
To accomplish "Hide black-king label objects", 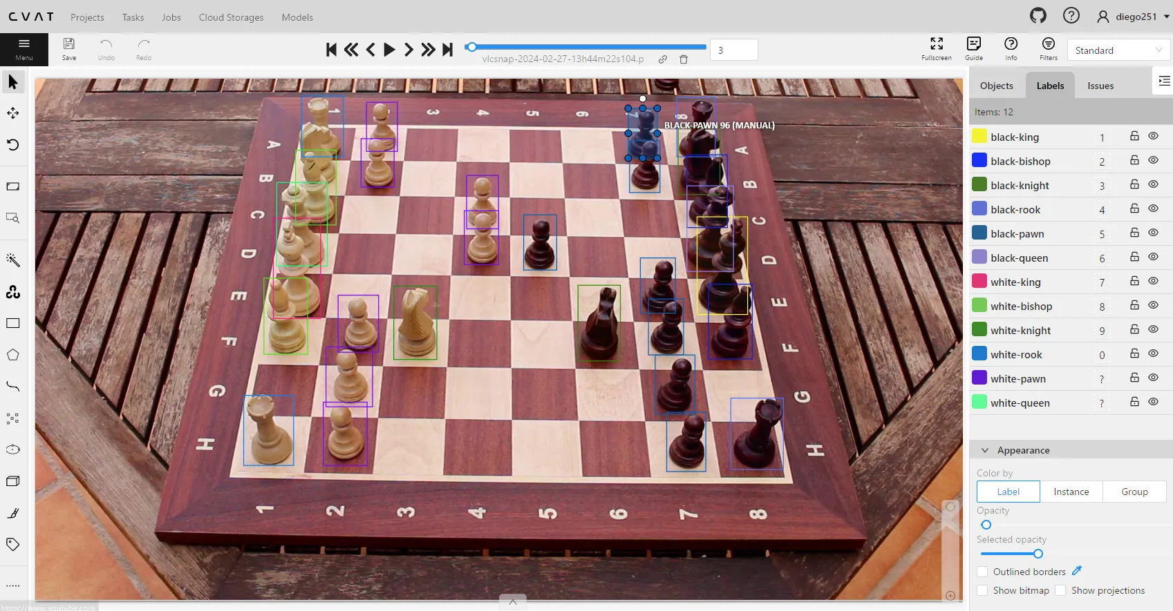I will [1154, 136].
